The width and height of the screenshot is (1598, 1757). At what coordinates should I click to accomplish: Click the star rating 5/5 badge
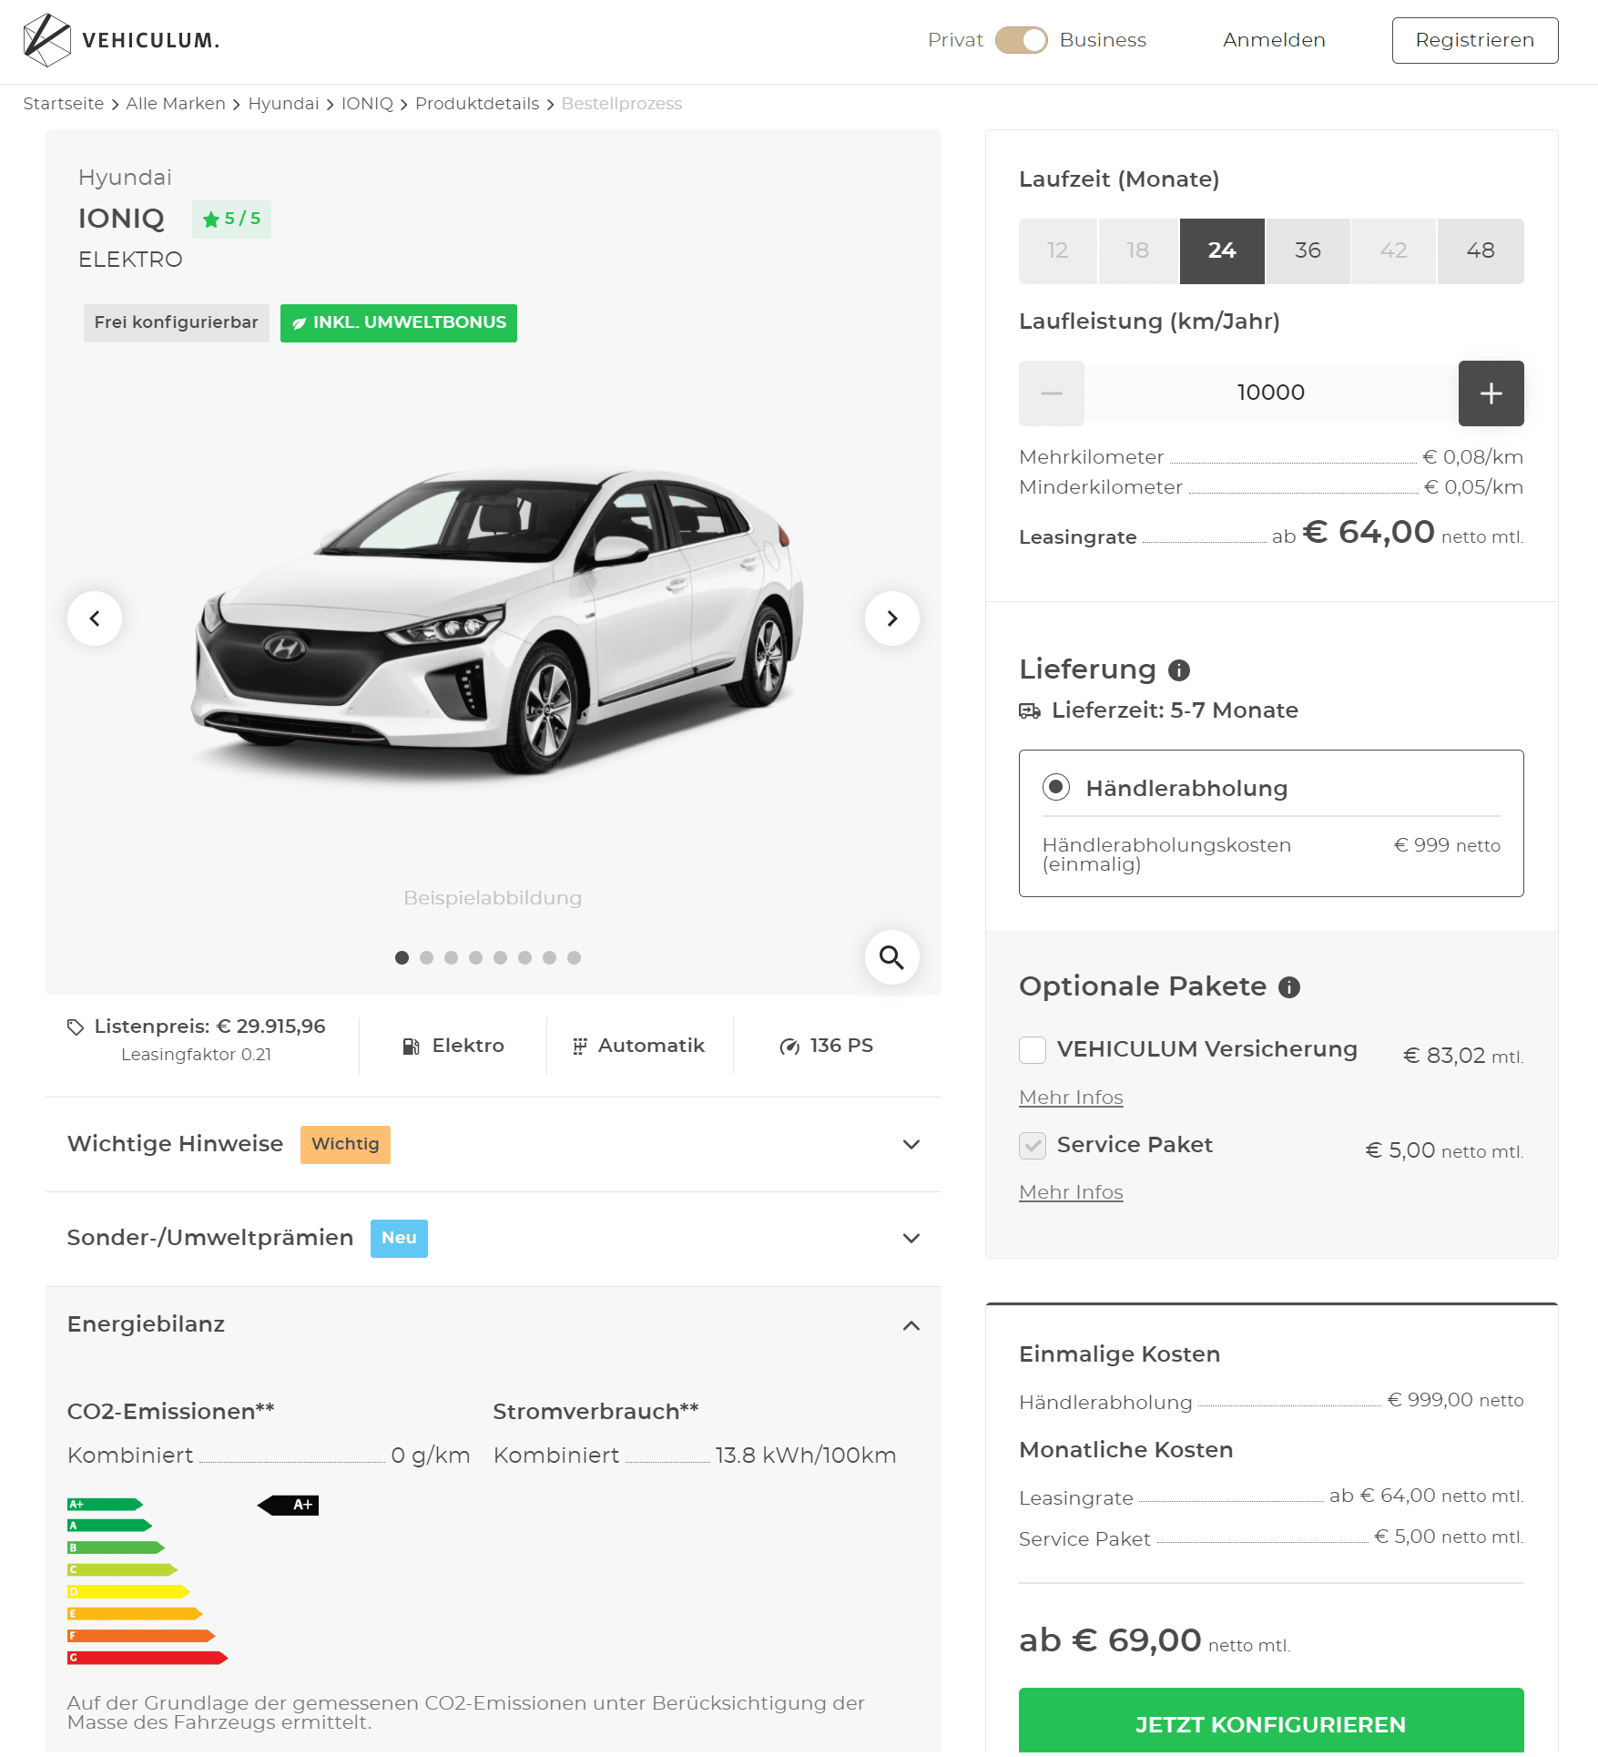(231, 219)
